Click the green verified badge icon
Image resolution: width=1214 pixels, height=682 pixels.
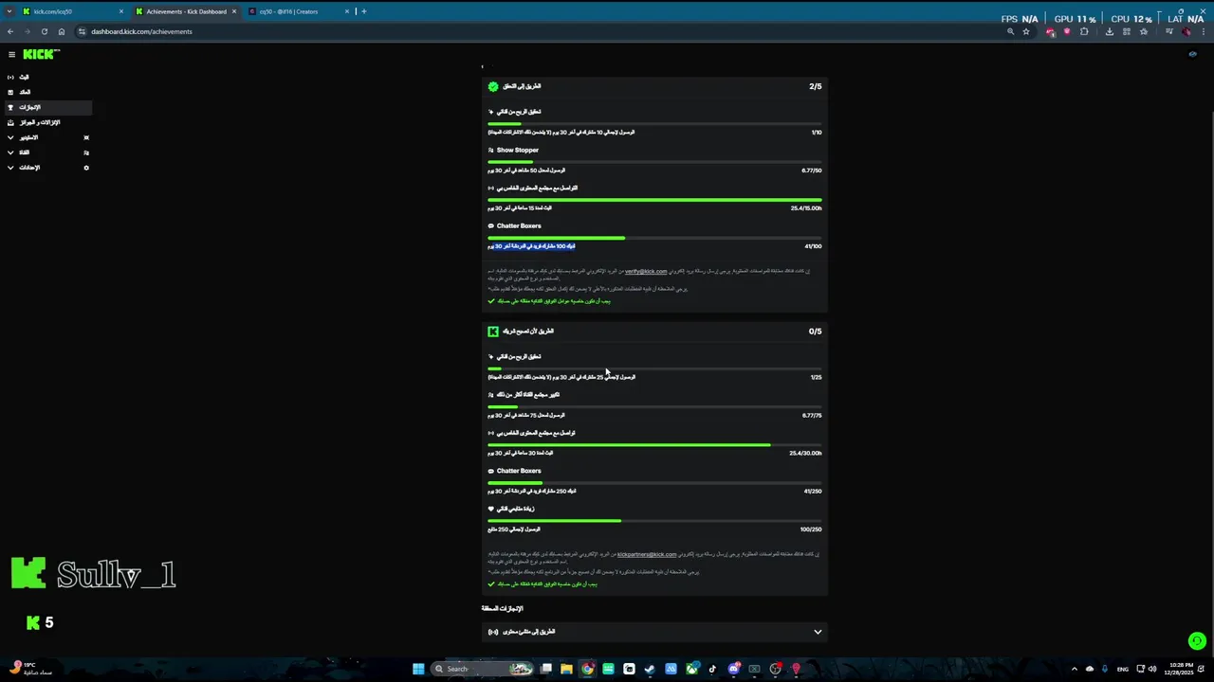pos(493,86)
